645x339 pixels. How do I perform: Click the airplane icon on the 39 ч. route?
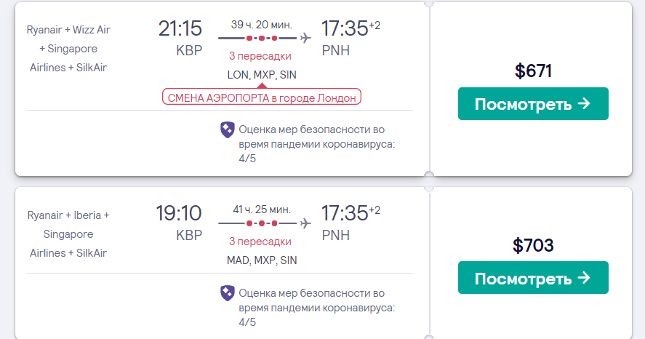305,37
